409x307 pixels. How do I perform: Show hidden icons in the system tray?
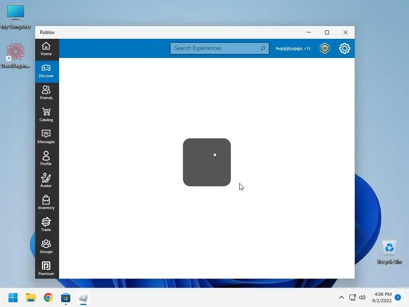[341, 297]
